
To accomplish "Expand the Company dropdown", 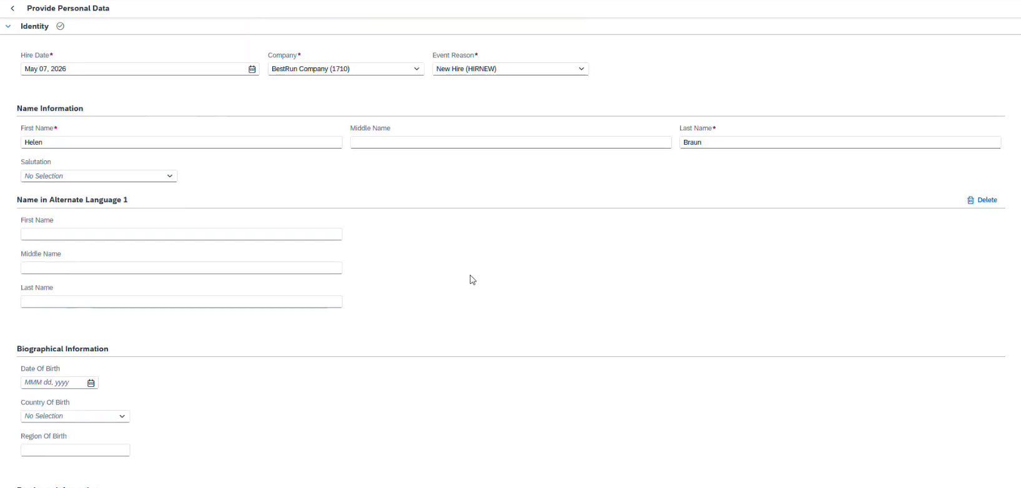I will (417, 69).
